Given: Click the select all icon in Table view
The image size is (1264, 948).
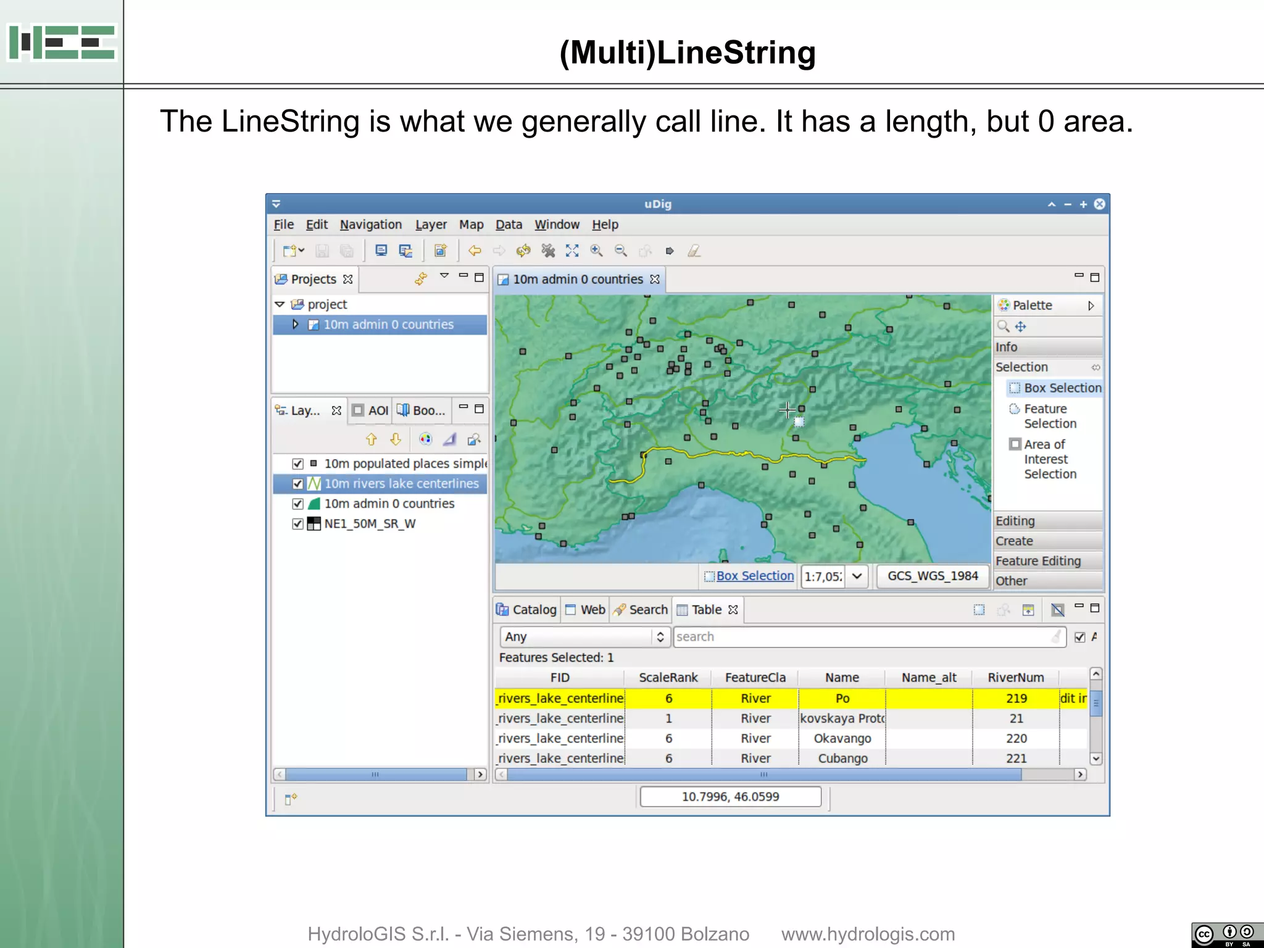Looking at the screenshot, I should click(979, 610).
